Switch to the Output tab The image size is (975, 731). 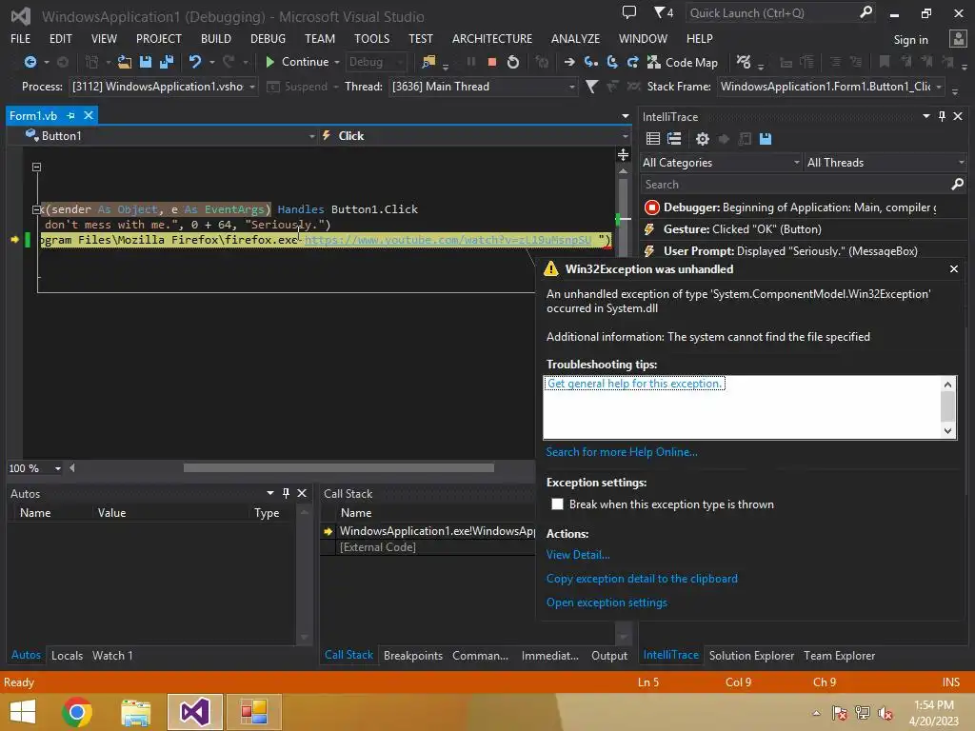tap(608, 655)
